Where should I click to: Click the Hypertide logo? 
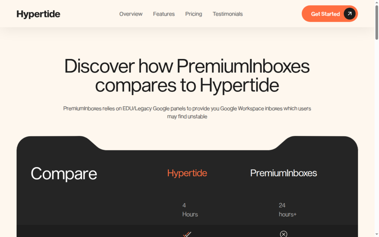[x=38, y=14]
